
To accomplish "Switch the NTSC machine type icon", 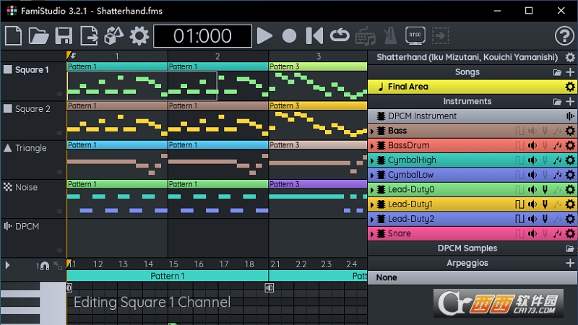I will click(x=415, y=35).
